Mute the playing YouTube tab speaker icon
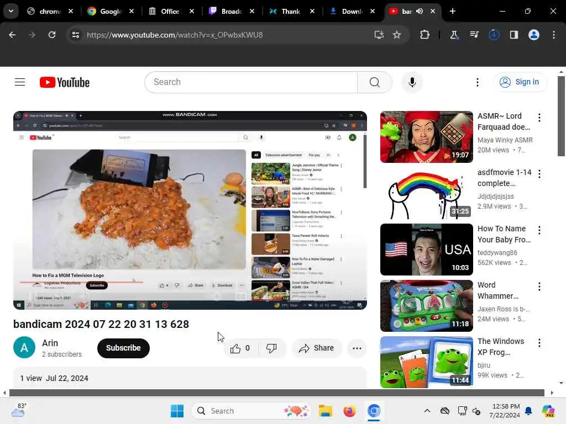 click(420, 11)
